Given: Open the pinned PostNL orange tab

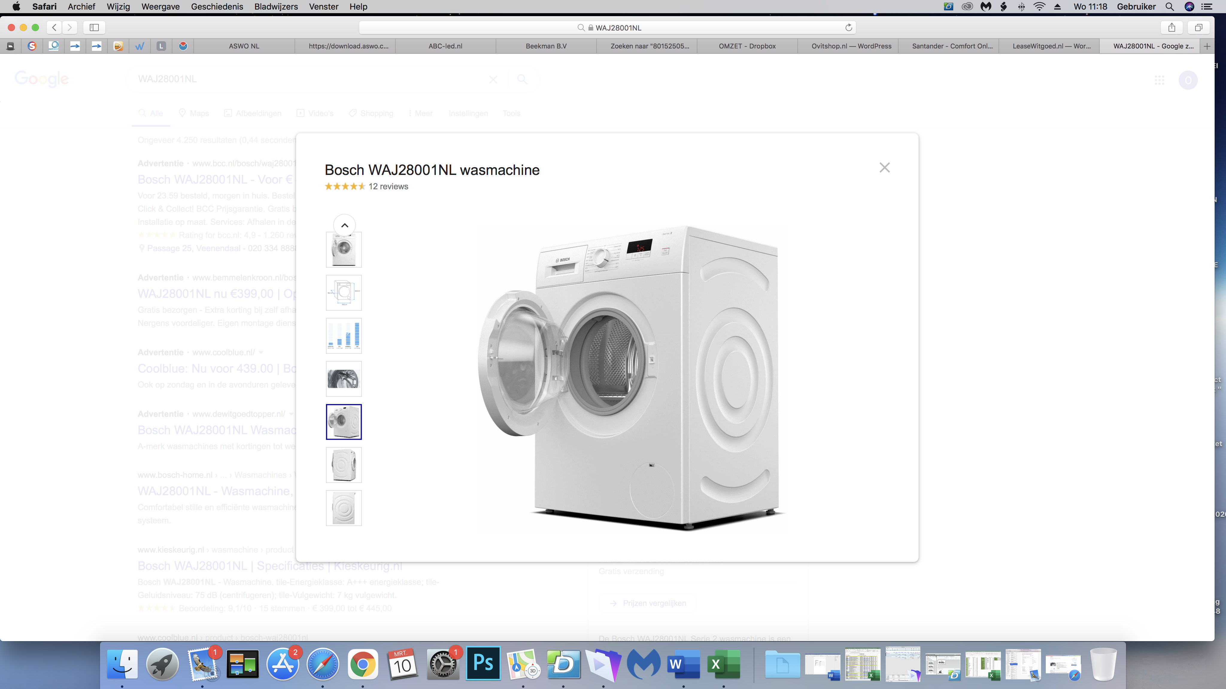Looking at the screenshot, I should coord(118,46).
